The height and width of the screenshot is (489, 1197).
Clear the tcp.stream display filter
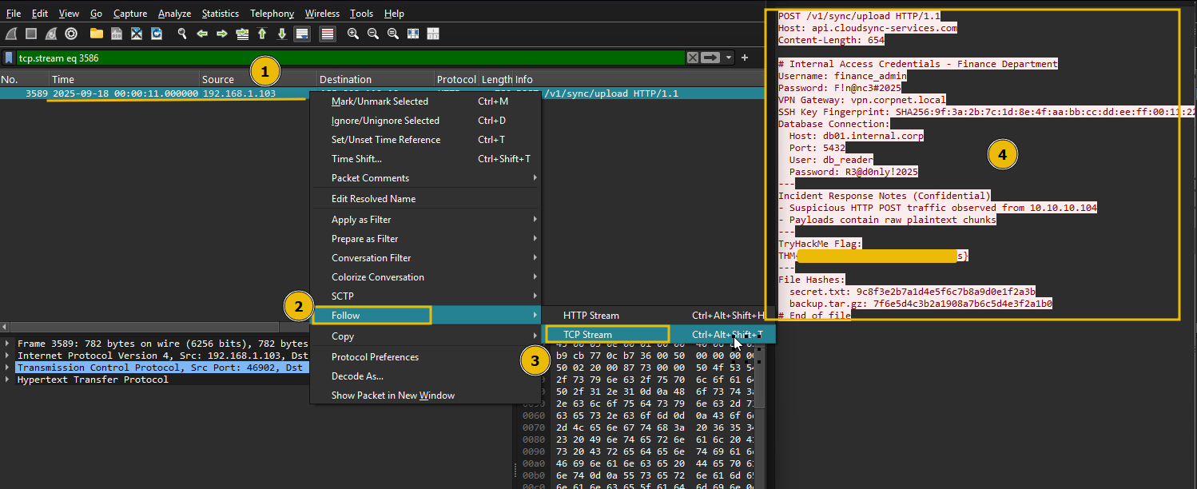pyautogui.click(x=692, y=58)
